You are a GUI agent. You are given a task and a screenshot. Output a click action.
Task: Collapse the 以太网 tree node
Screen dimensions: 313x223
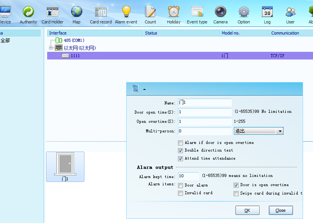(x=51, y=48)
